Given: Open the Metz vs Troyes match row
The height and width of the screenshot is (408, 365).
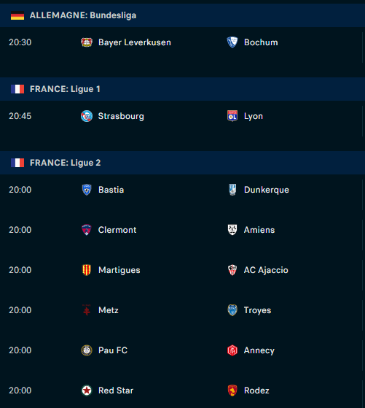Looking at the screenshot, I should tap(182, 310).
